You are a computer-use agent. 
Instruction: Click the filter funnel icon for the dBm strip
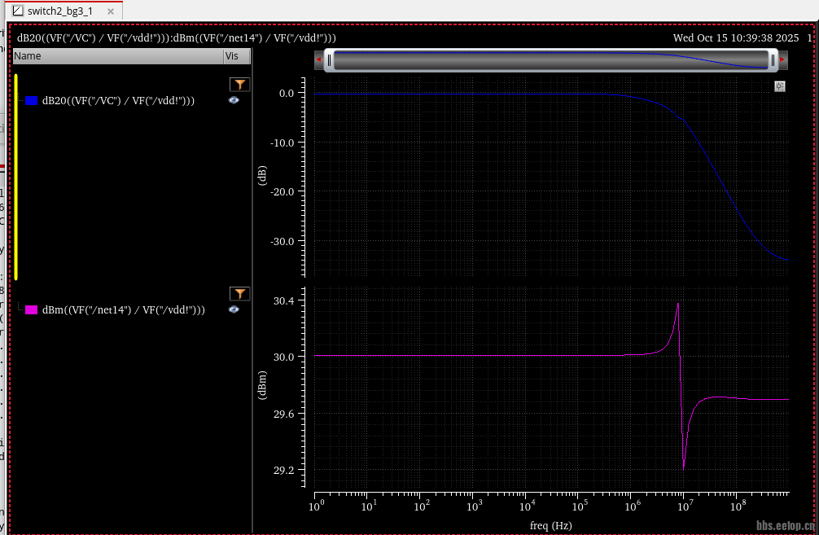point(239,294)
